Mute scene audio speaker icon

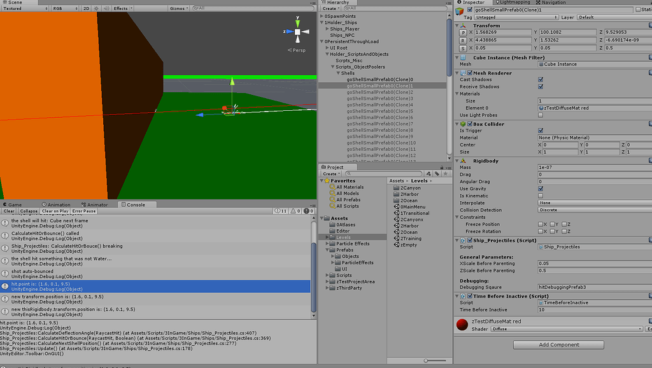tap(108, 8)
